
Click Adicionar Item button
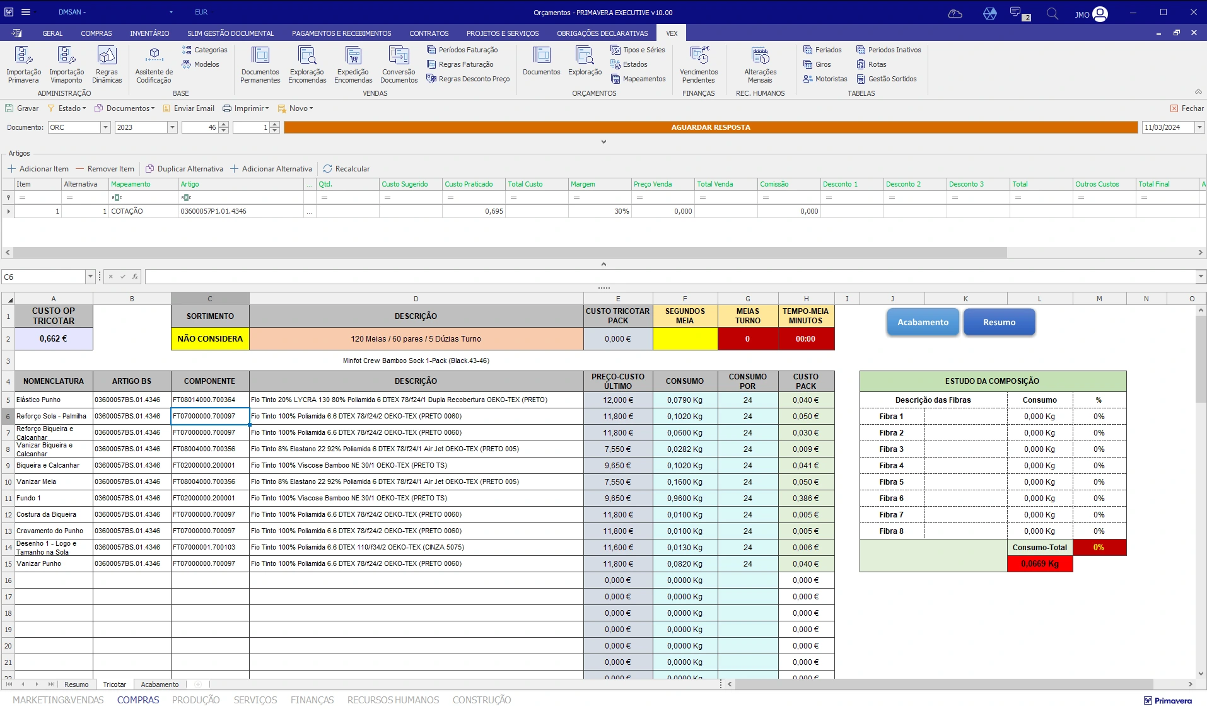pos(38,169)
